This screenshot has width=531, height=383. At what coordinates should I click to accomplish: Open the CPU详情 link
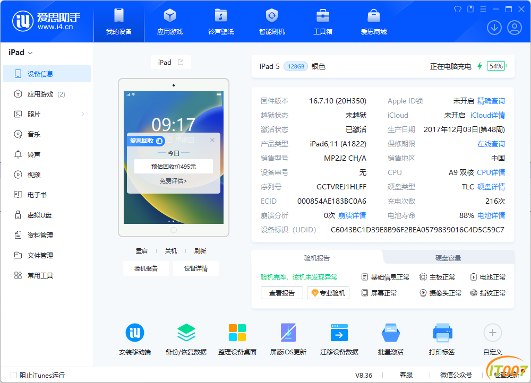pyautogui.click(x=491, y=172)
